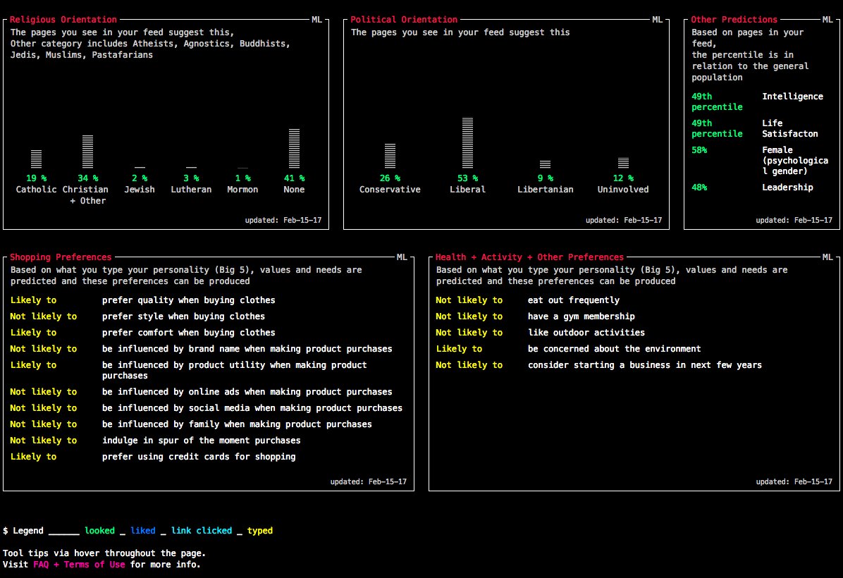
Task: Click the yellow 'typed' legend item
Action: coord(260,531)
